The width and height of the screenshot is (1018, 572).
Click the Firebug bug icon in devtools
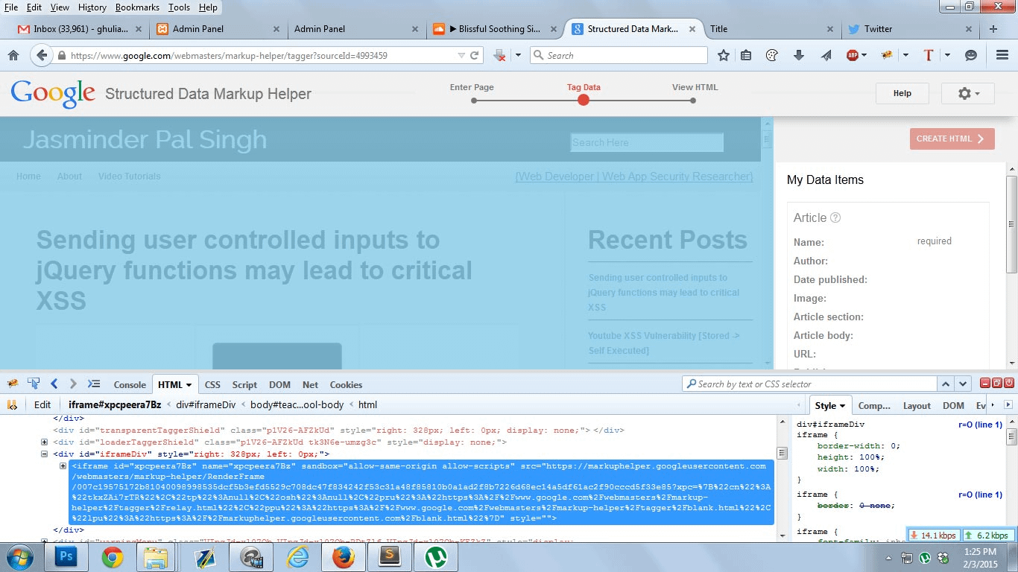click(x=13, y=384)
